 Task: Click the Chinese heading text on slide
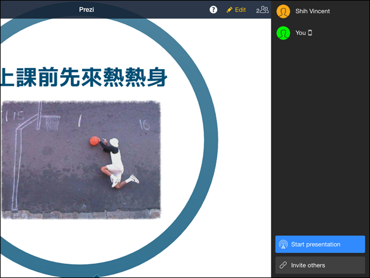pyautogui.click(x=84, y=77)
